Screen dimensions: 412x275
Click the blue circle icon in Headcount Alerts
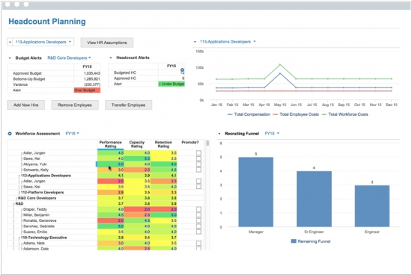pyautogui.click(x=182, y=70)
